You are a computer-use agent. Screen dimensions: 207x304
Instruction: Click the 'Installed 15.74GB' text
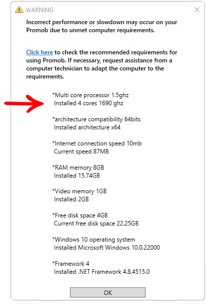(x=77, y=176)
